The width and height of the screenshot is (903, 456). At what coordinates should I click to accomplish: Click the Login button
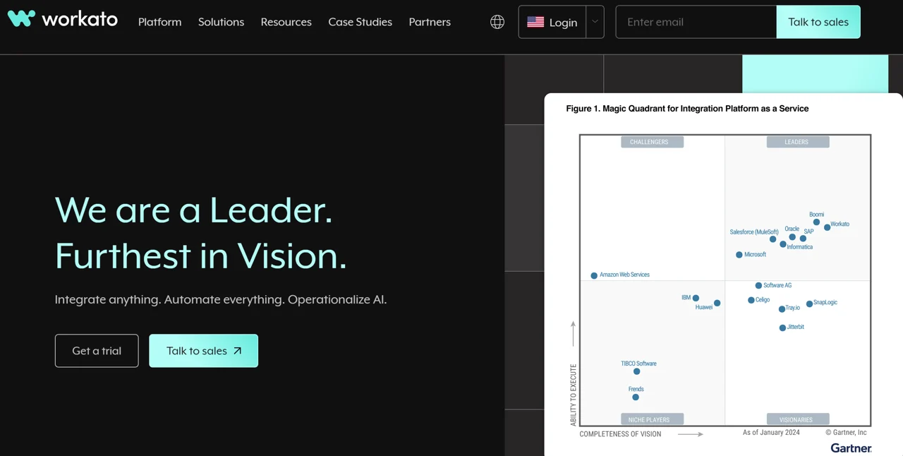pos(552,22)
